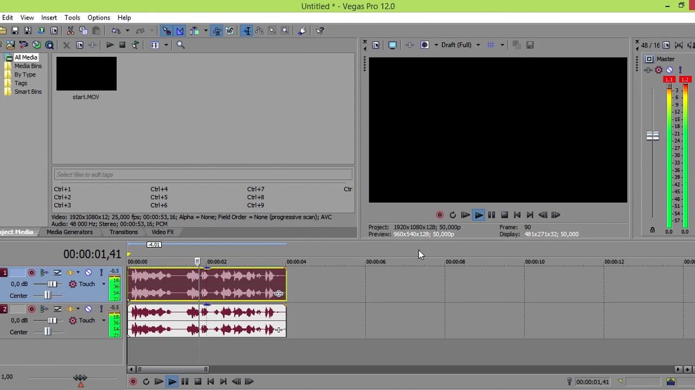Switch to the Transitions tab

(123, 232)
